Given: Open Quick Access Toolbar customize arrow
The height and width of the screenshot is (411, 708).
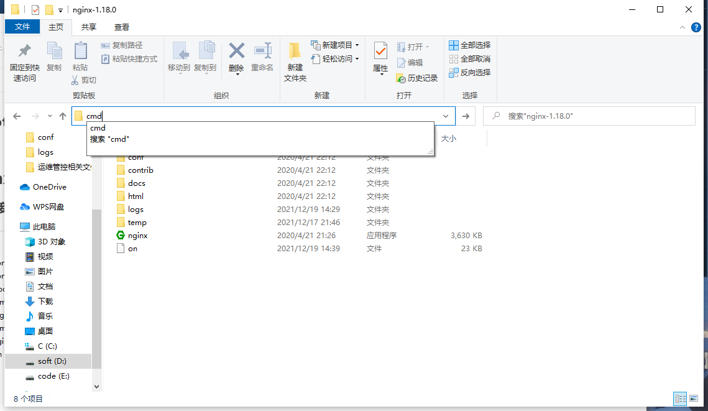Looking at the screenshot, I should (x=60, y=10).
